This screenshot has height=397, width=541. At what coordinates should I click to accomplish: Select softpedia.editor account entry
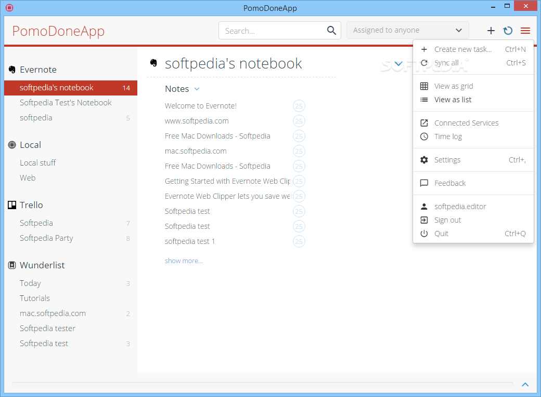coord(473,207)
